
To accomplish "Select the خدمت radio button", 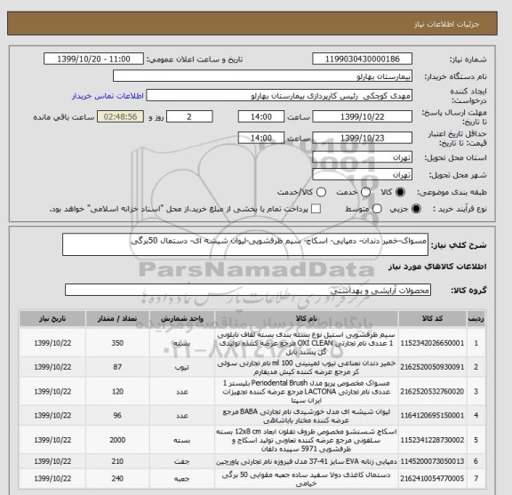I will tap(365, 192).
